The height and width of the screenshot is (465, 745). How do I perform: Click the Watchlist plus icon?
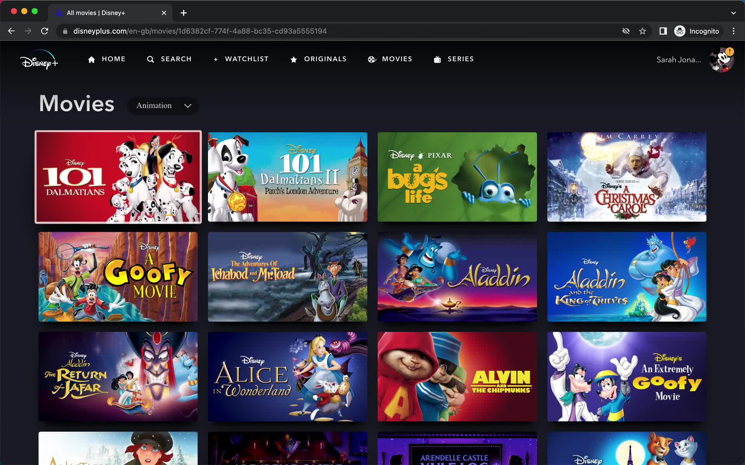click(x=216, y=59)
